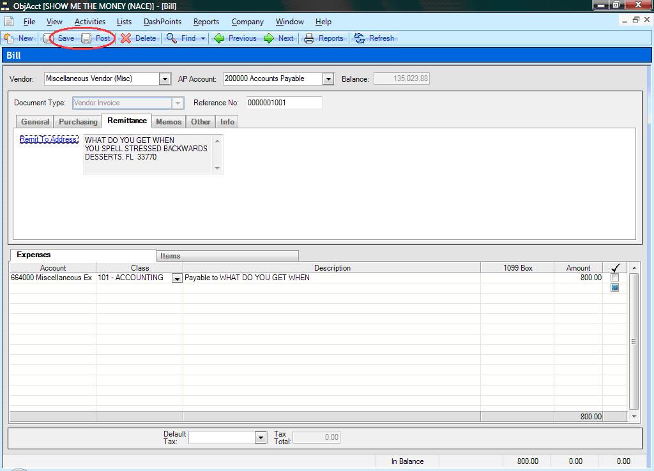Click the Remit To Address link
This screenshot has height=471, width=654.
[x=49, y=139]
